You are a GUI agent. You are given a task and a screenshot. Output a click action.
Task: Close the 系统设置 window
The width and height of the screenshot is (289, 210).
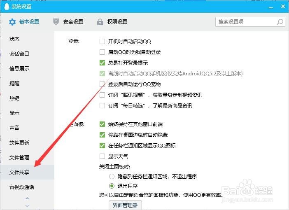[x=283, y=7]
